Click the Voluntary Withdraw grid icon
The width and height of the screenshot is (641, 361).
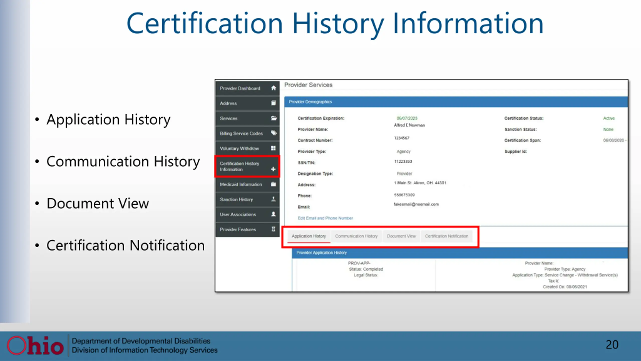click(273, 148)
